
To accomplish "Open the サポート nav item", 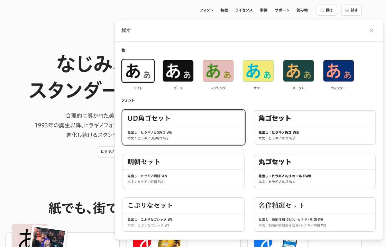I will [x=282, y=10].
